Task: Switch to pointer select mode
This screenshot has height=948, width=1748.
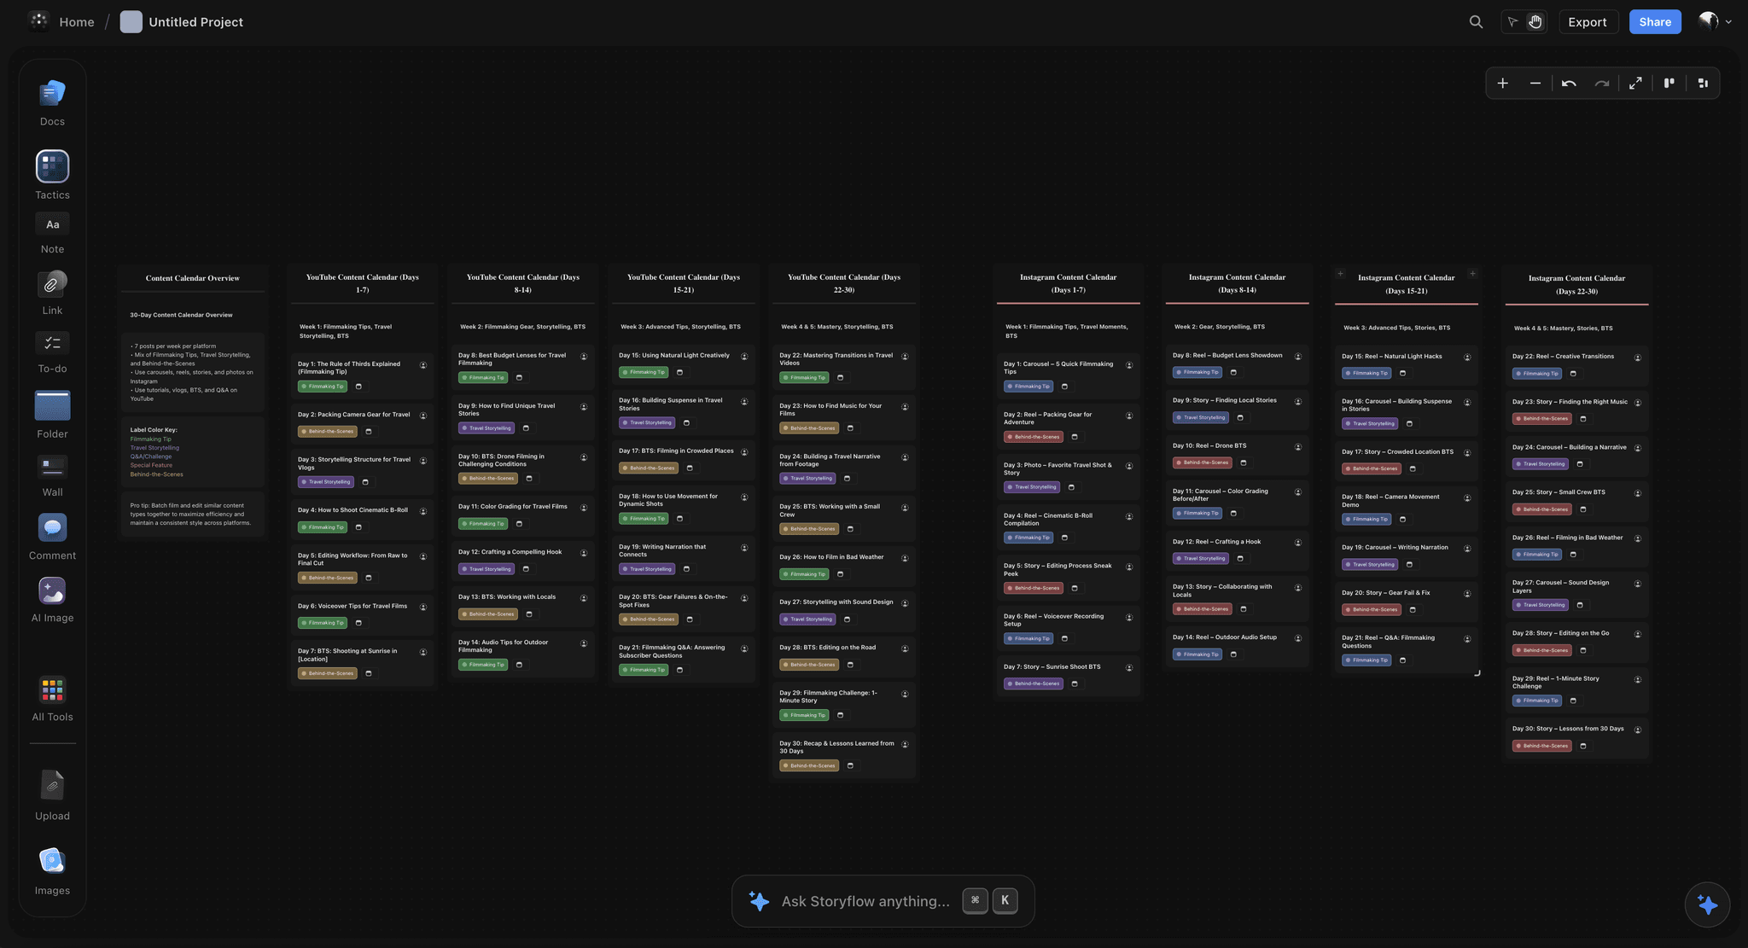Action: point(1513,22)
